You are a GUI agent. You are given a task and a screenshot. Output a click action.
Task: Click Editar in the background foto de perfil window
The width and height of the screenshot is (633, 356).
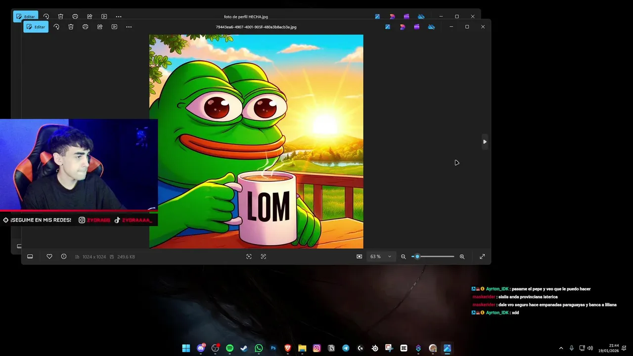(25, 16)
